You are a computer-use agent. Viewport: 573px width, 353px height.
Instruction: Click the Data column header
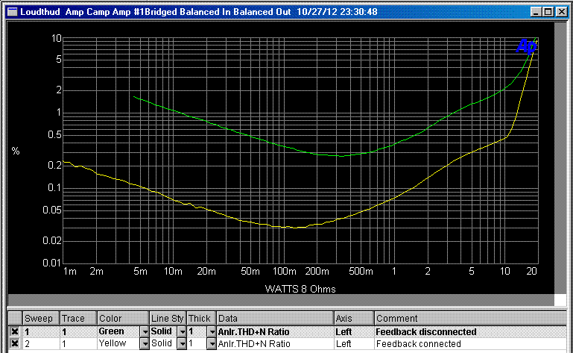(275, 318)
